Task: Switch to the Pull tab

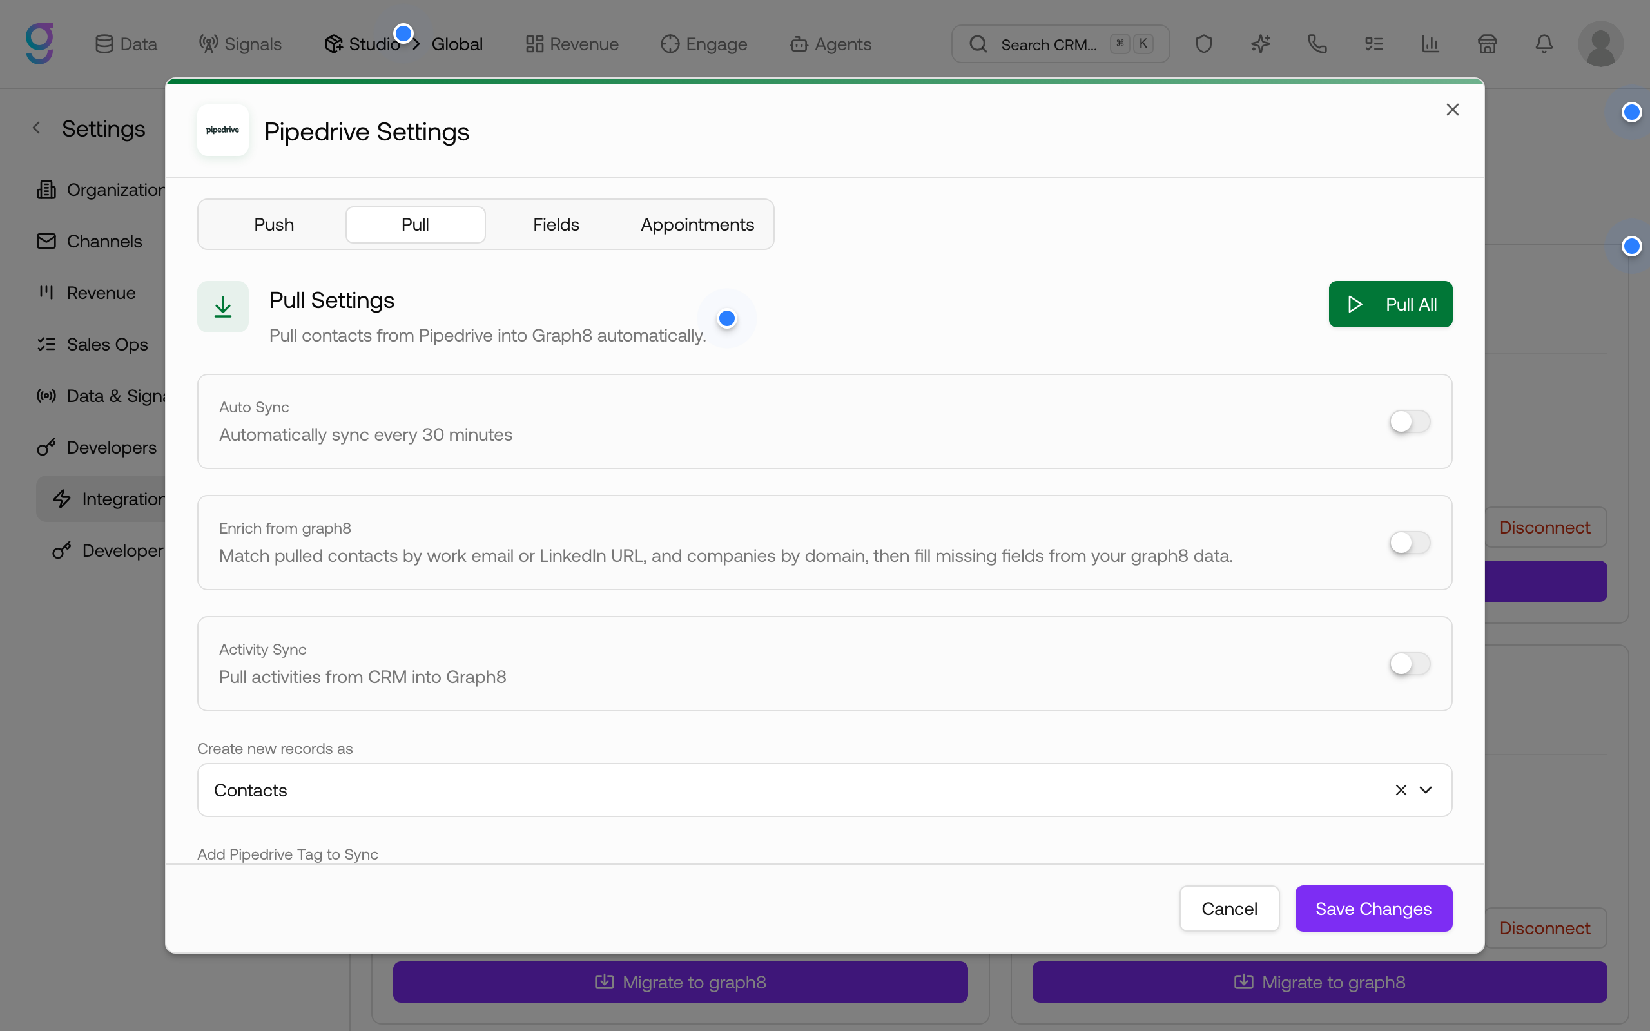Action: (x=415, y=224)
